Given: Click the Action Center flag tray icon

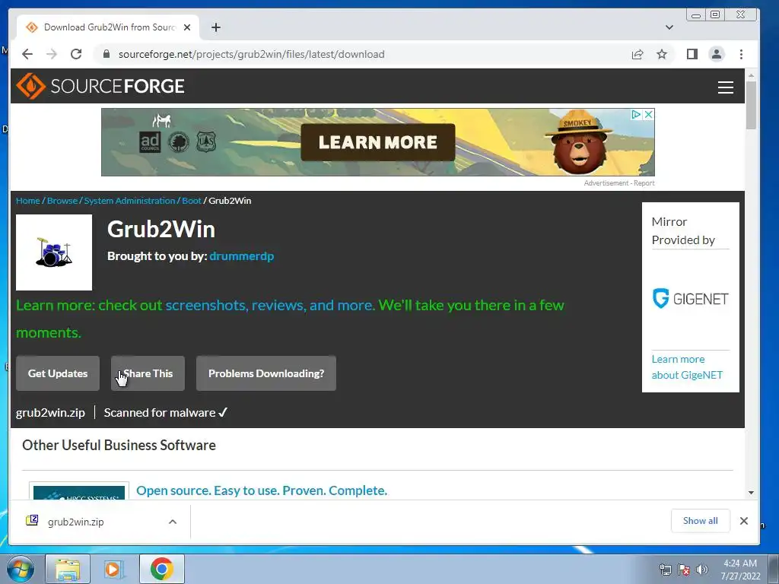Looking at the screenshot, I should (x=684, y=570).
